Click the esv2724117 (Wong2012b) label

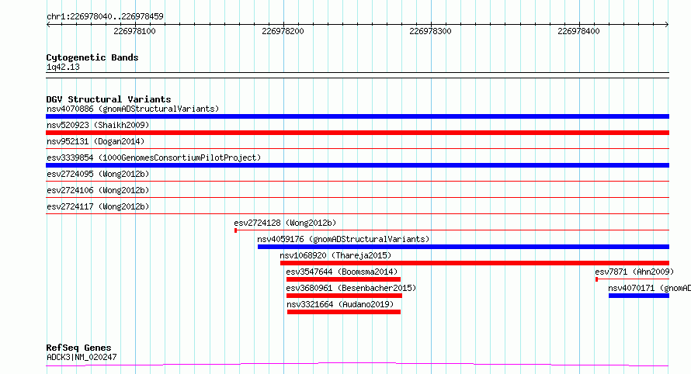click(98, 206)
